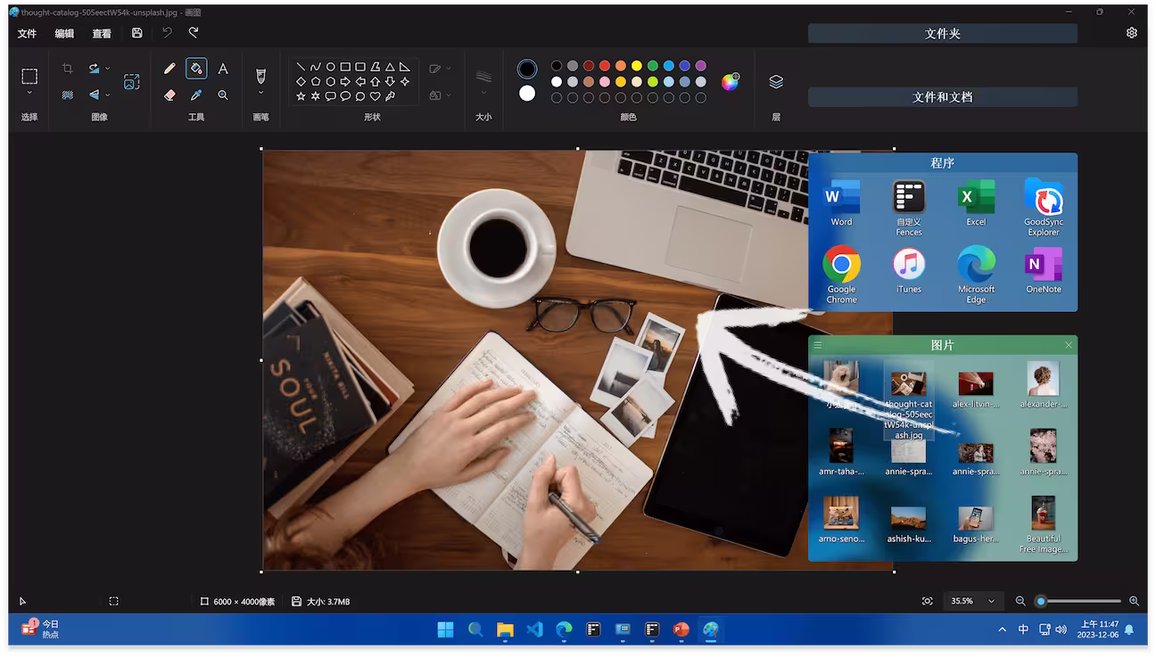Expand the flip dropdown arrow
This screenshot has width=1156, height=658.
click(108, 95)
